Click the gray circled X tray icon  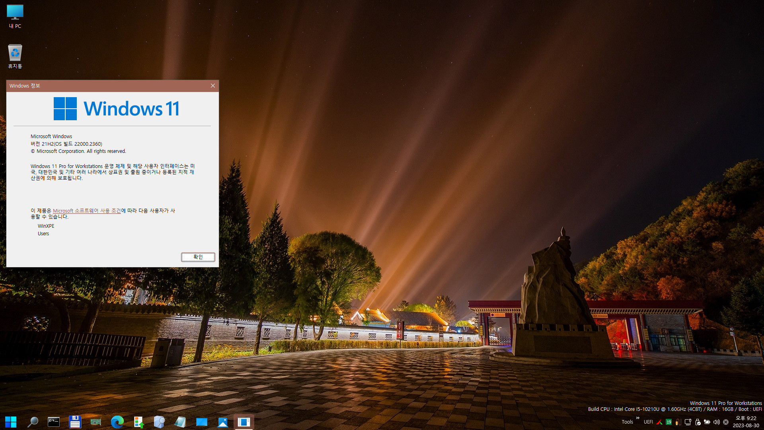[726, 422]
